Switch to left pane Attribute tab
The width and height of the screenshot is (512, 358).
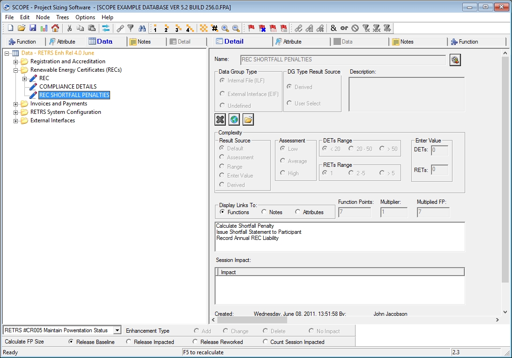point(65,42)
